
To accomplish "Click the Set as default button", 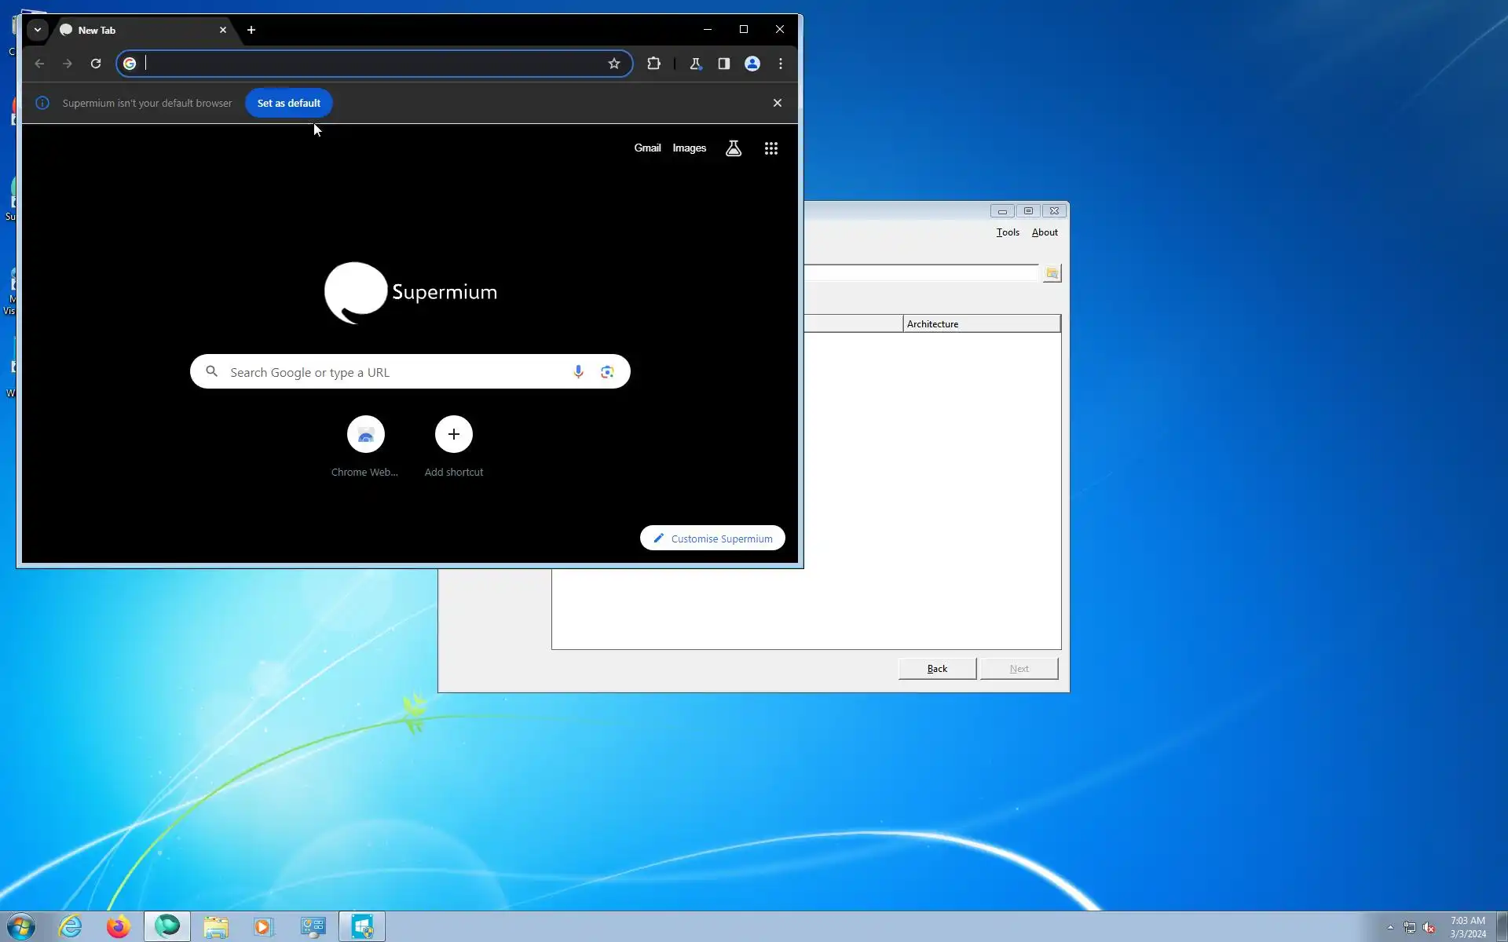I will click(x=288, y=103).
